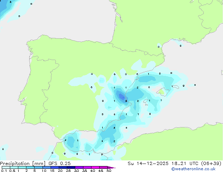Screen dimensions: 223x172
Task: Click the '25' legend scale label
Action: point(68,171)
